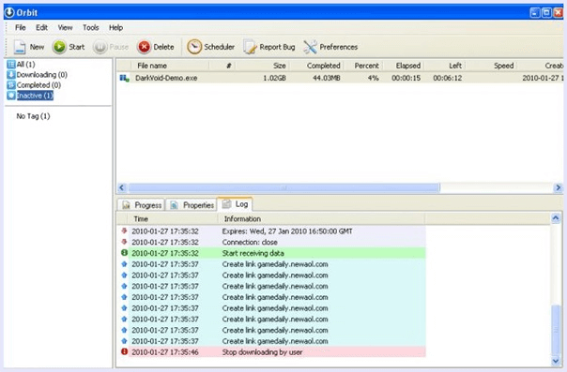
Task: Select the DarkVoid-Demo.exe file name
Action: point(166,78)
